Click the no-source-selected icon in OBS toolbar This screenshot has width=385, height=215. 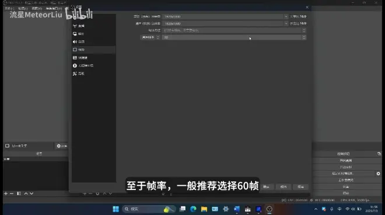pos(8,146)
